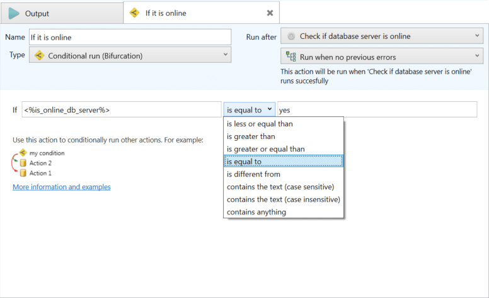The width and height of the screenshot is (489, 298).
Task: Switch to the Output tab
Action: pyautogui.click(x=62, y=13)
